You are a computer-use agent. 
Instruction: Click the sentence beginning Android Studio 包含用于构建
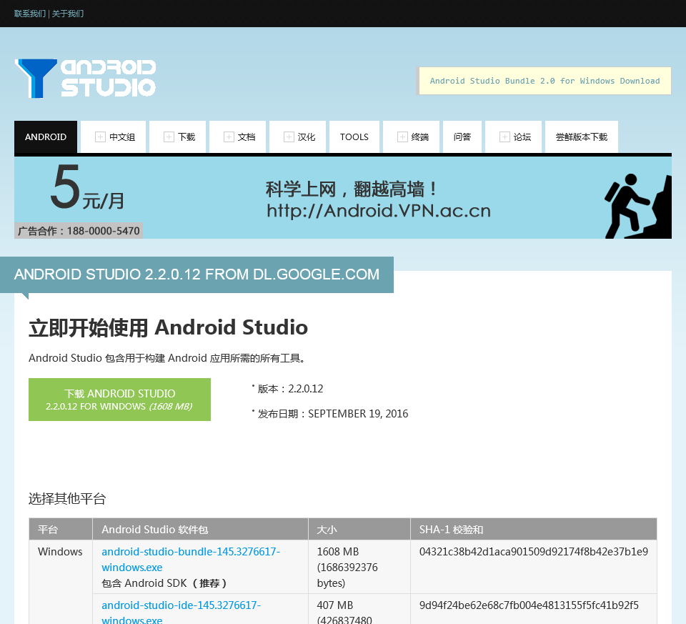tap(169, 358)
